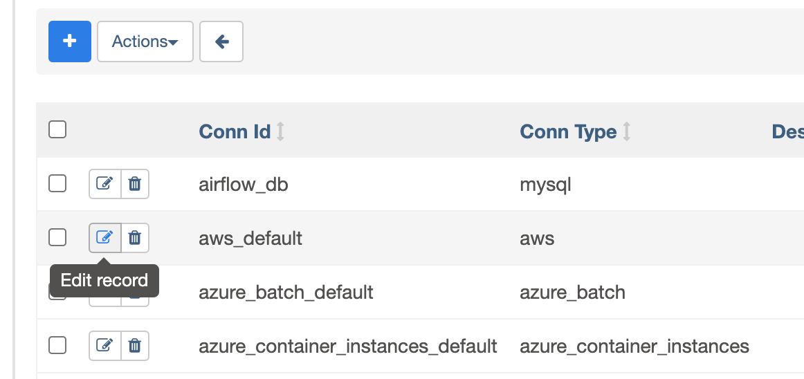The image size is (804, 379).
Task: Sort by Conn Id arrows
Action: 280,131
